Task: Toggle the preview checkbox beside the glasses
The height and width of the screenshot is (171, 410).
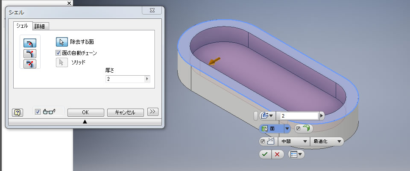Action: click(38, 112)
